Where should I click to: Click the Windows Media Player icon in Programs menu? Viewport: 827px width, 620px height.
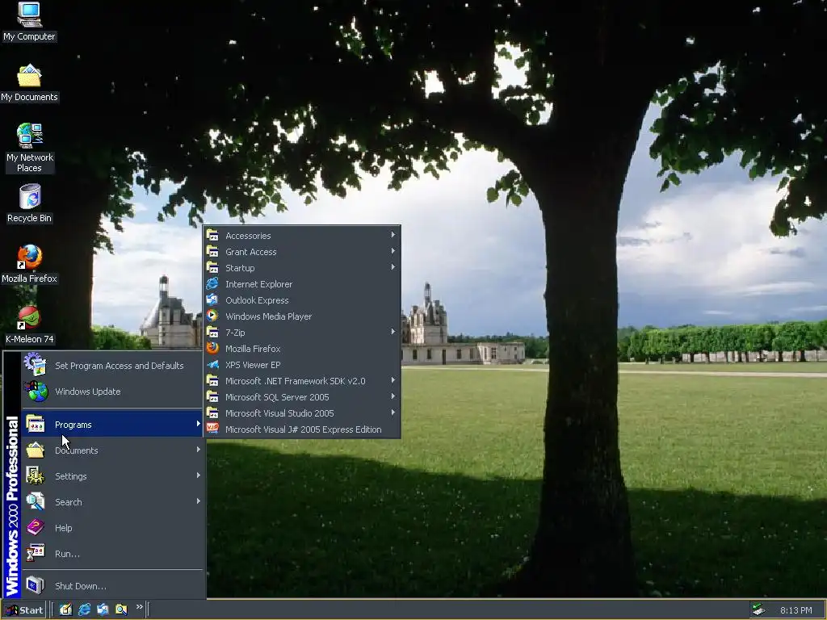point(212,316)
